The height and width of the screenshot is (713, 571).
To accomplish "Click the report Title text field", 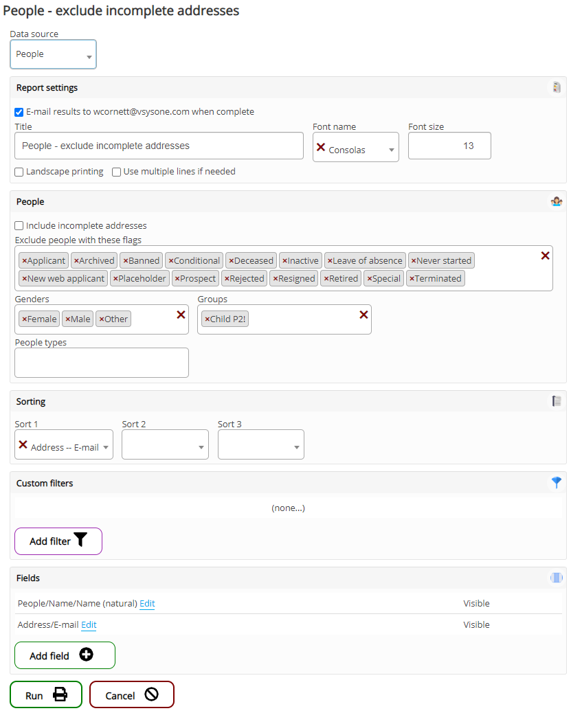I will click(159, 146).
